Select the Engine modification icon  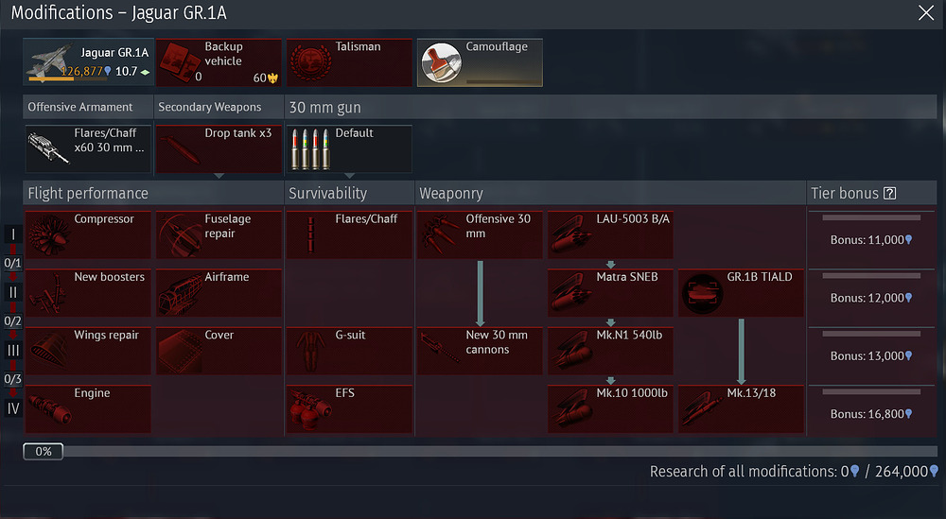(49, 408)
